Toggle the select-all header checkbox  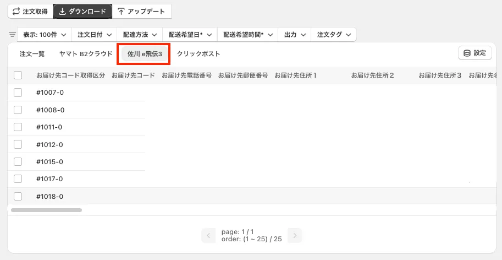(x=18, y=75)
